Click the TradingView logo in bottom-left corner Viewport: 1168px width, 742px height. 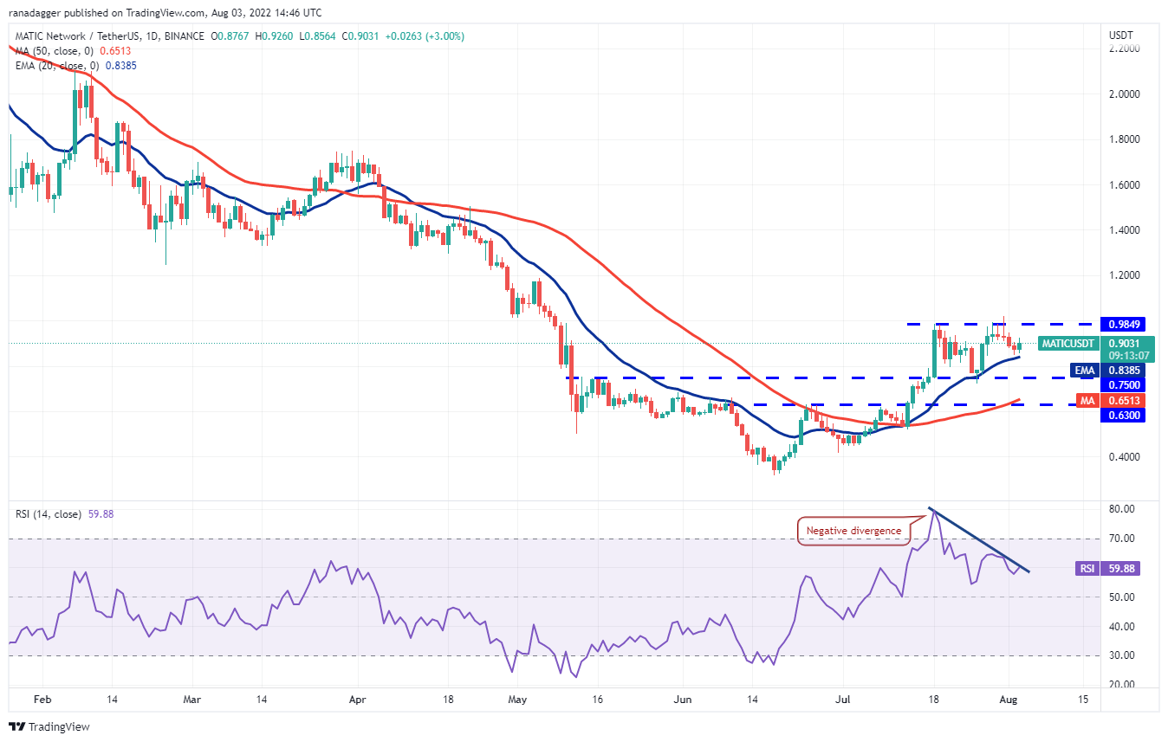pyautogui.click(x=49, y=726)
